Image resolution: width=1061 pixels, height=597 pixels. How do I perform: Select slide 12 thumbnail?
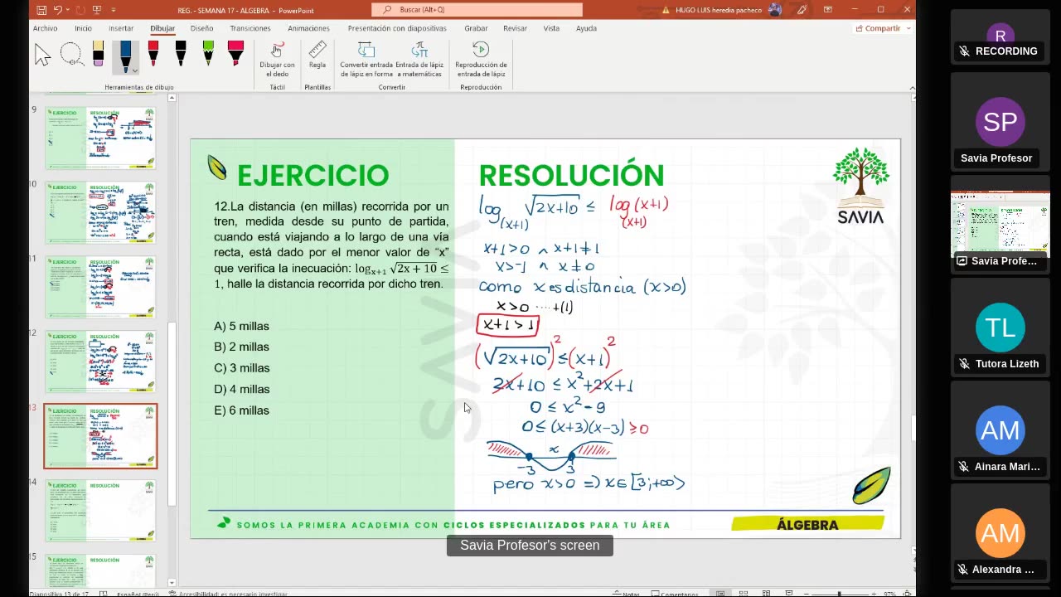(x=100, y=361)
